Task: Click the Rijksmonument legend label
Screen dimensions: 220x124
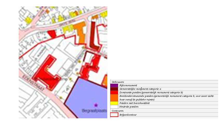Action: pyautogui.click(x=128, y=85)
